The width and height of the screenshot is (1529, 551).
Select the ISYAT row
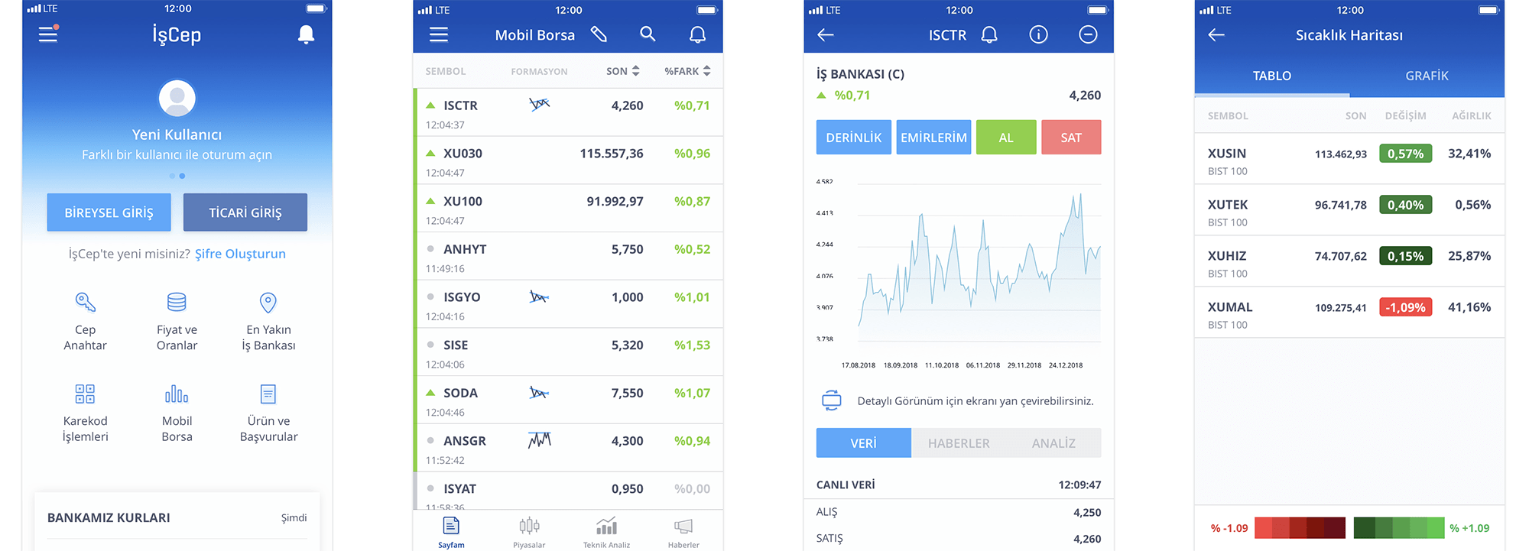point(570,491)
